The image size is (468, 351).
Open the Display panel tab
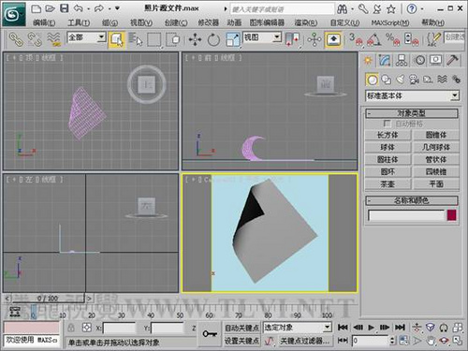click(x=436, y=60)
